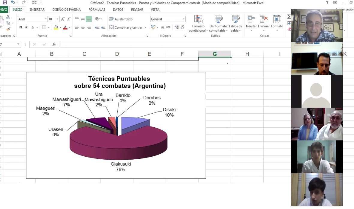Viewport: 354px width, 209px height.
Task: Expand the General number format dropdown
Action: click(184, 19)
